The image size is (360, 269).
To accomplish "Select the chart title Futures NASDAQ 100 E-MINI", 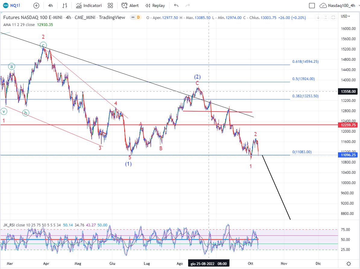I will [32, 18].
